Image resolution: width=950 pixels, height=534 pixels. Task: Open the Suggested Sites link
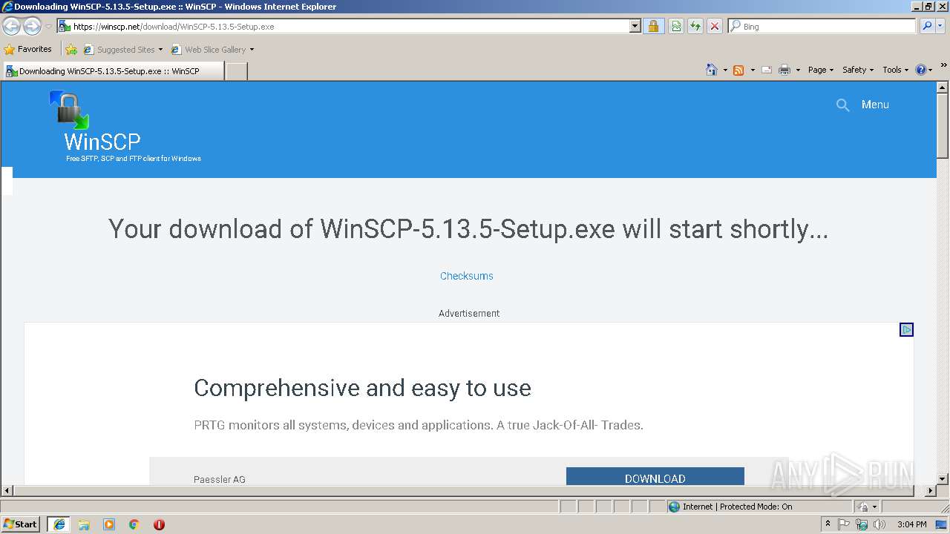(x=122, y=49)
